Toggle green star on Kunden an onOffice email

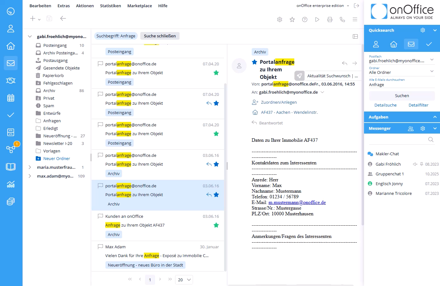click(x=216, y=225)
